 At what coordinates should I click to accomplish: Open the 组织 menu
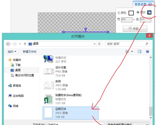12,52
